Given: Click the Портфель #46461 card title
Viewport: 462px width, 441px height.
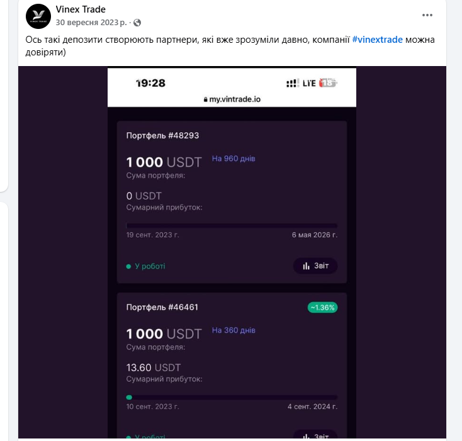Looking at the screenshot, I should [162, 307].
